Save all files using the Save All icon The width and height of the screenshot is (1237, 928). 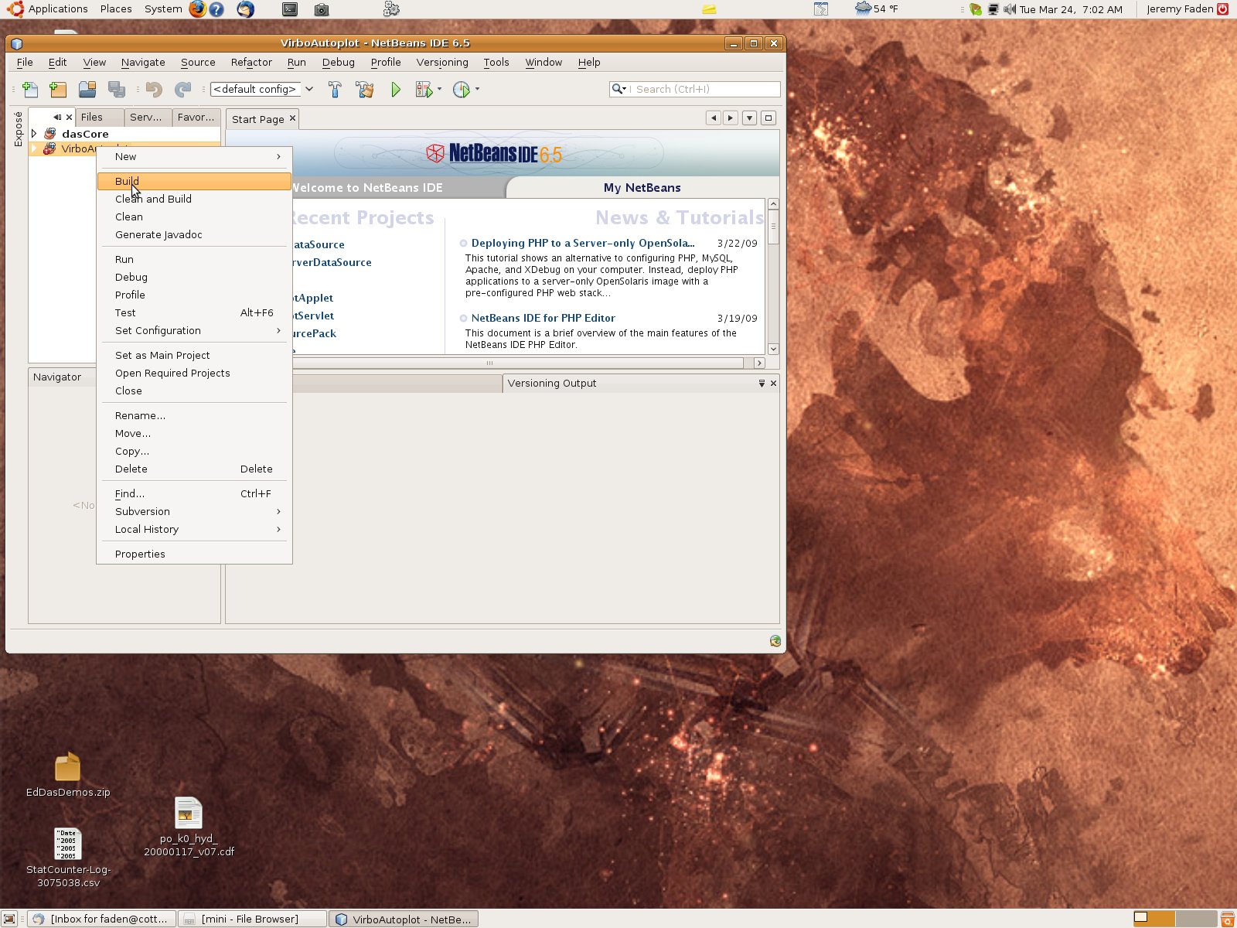click(x=117, y=89)
